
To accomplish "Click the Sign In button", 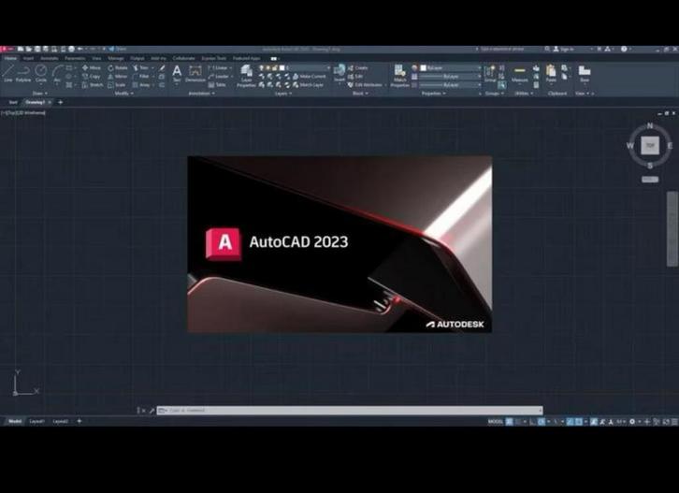I will pos(564,50).
